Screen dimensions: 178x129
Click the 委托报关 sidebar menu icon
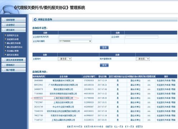click(x=4, y=30)
